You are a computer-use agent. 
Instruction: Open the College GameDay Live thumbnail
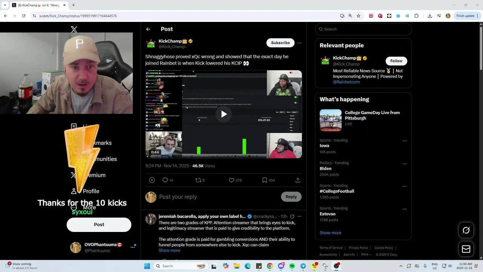coord(331,120)
